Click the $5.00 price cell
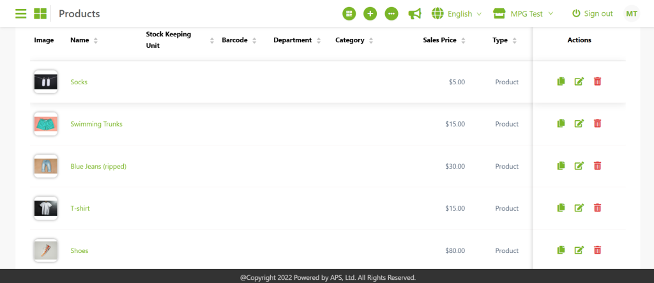Screen dimensions: 654x283 [x=457, y=82]
